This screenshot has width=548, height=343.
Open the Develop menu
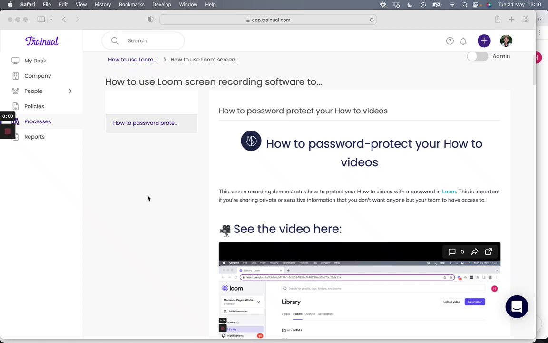161,5
